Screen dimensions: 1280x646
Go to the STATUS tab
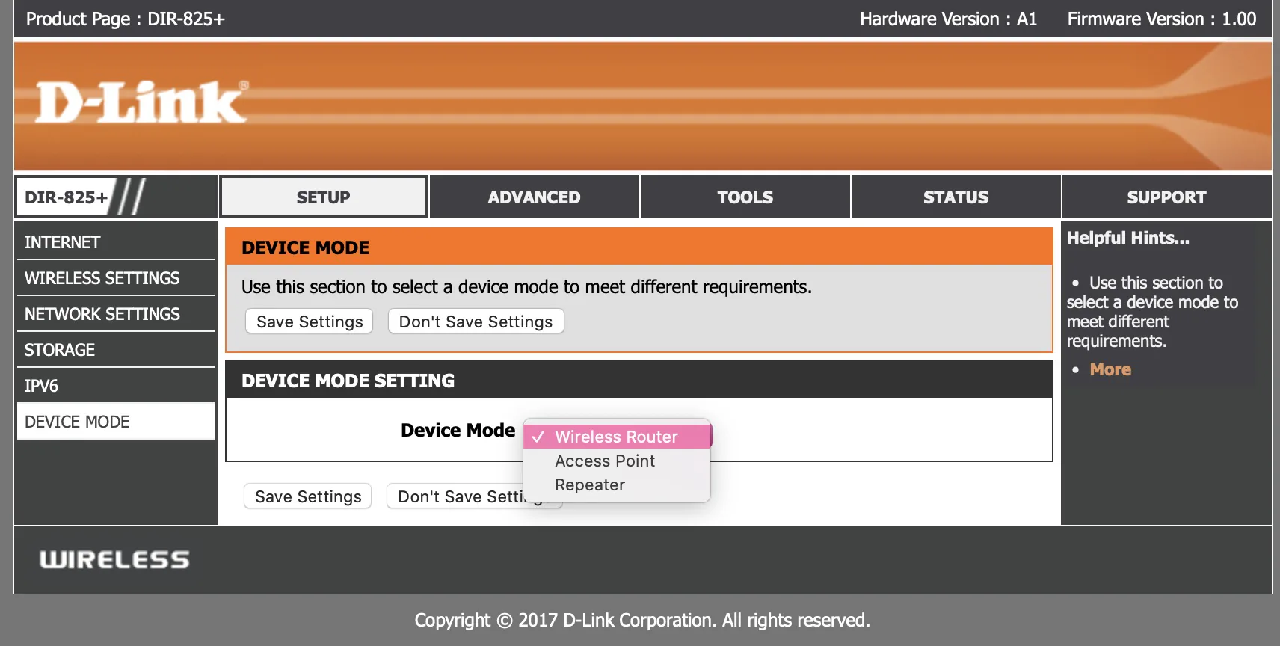pos(956,197)
